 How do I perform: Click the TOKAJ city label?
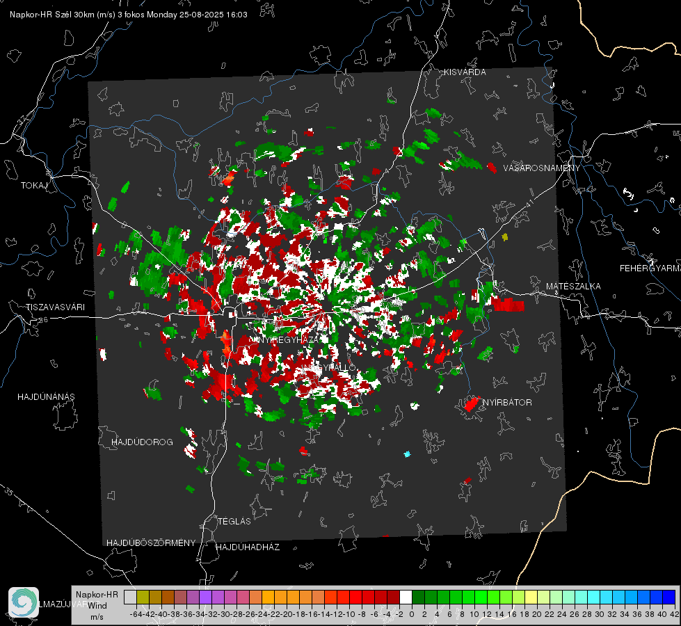click(34, 186)
